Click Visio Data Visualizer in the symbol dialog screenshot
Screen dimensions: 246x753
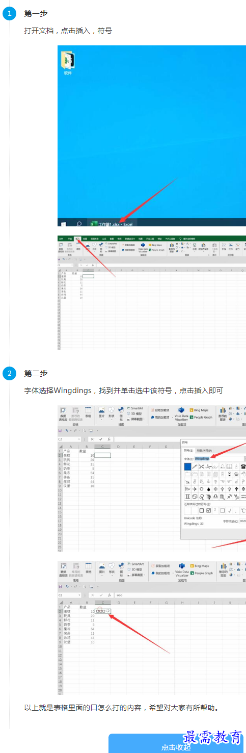tap(181, 413)
